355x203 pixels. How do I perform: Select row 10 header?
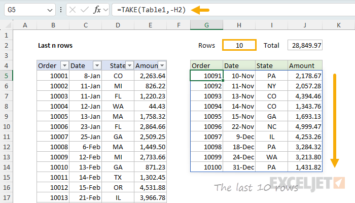(x=6, y=127)
